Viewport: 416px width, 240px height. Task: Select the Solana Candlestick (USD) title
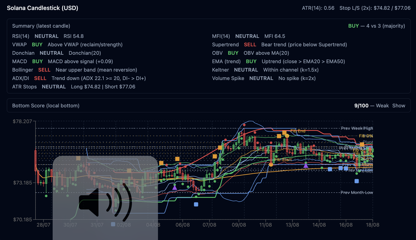(42, 8)
